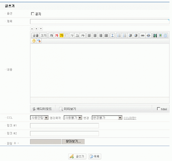Image resolution: width=172 pixels, height=161 pixels.
Task: Remove hyperlink with broken chain icon
Action: pos(148,35)
